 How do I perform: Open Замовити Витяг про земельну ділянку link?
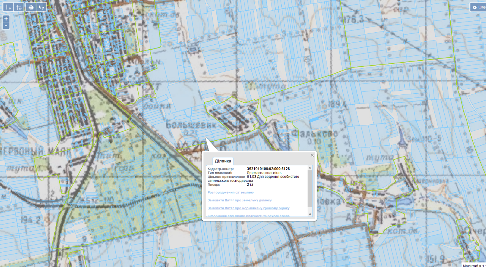[240, 200]
